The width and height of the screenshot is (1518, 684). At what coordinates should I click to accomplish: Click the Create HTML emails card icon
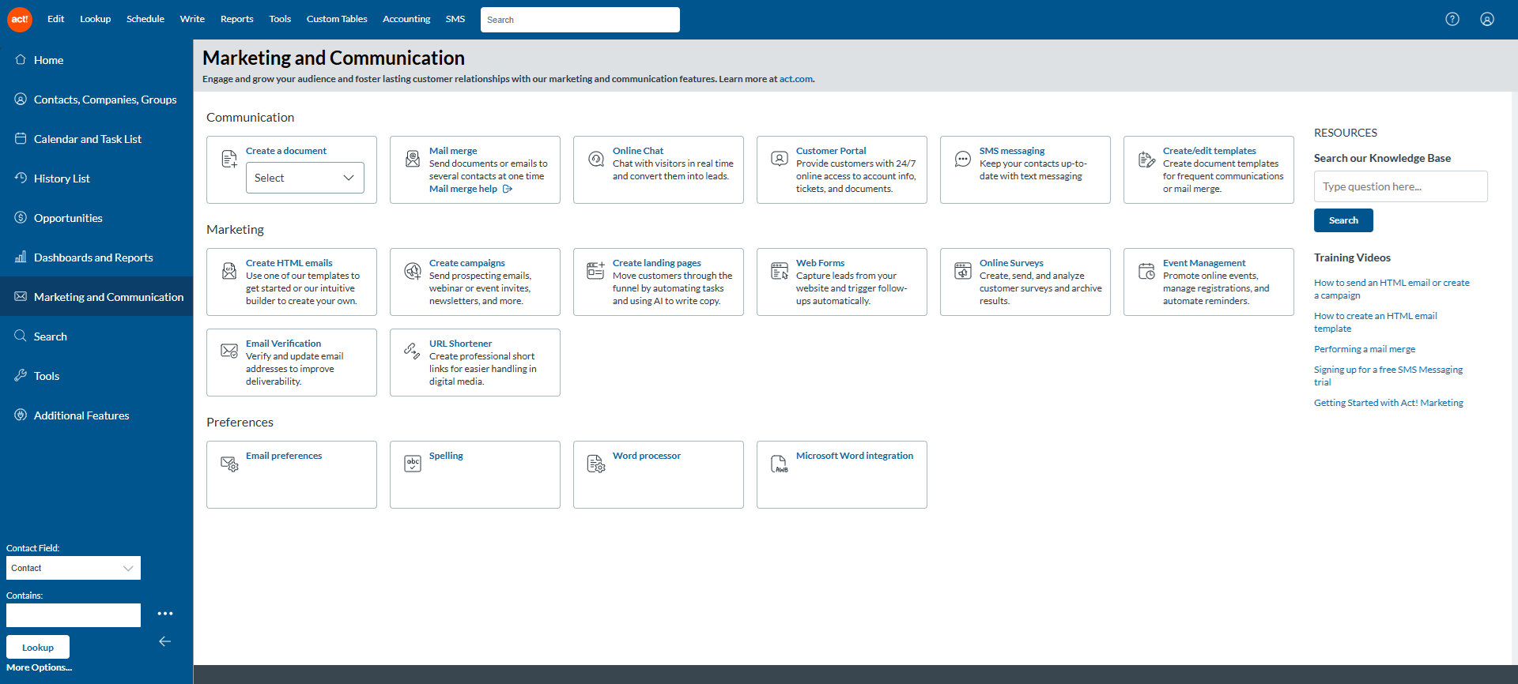[229, 271]
